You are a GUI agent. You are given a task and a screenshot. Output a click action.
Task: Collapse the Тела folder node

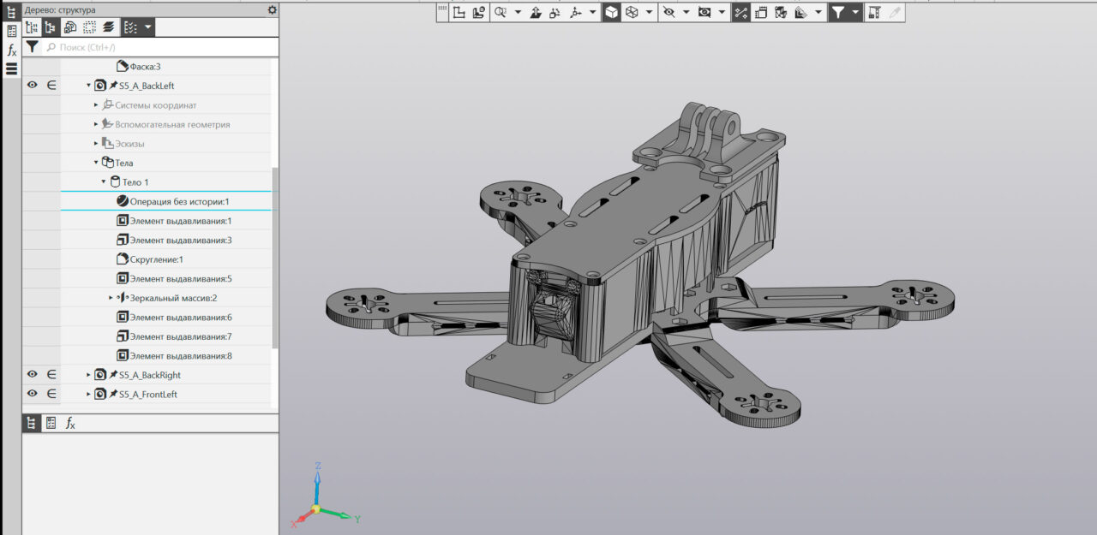[96, 163]
